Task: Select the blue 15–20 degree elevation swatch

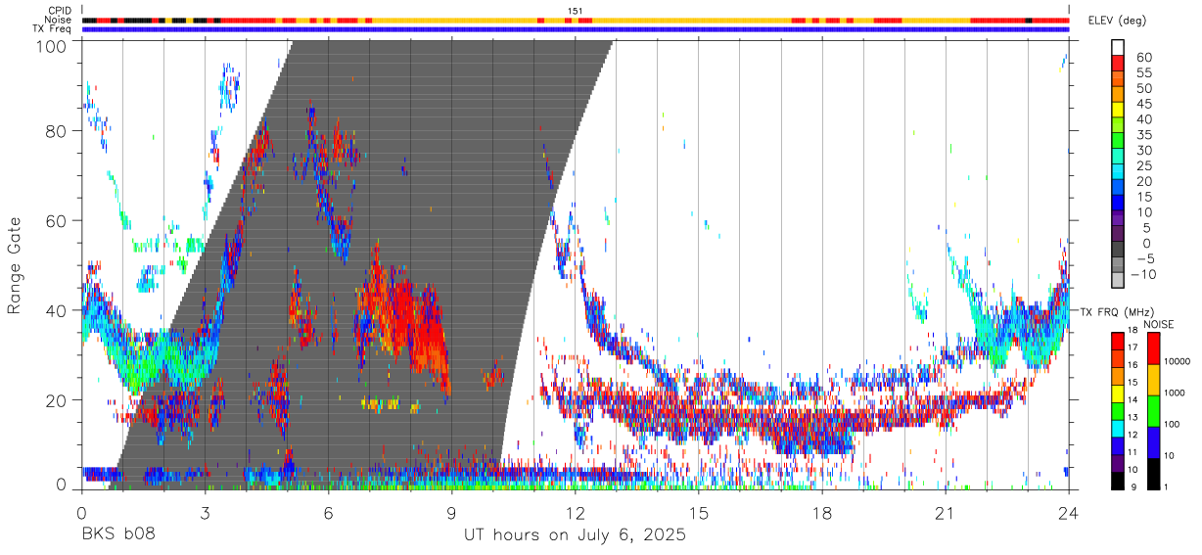Action: 1118,188
